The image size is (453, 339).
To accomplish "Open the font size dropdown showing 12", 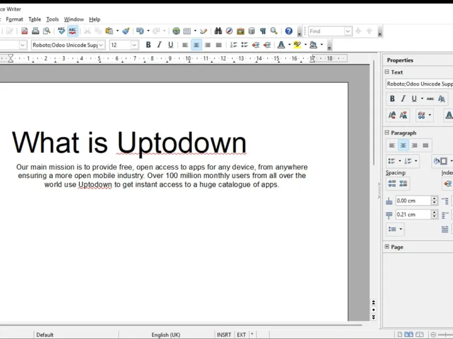I will pos(135,45).
